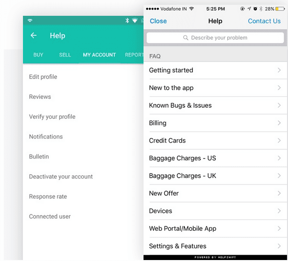Image resolution: width=288 pixels, height=261 pixels.
Task: Expand New to the app chevron
Action: (279, 88)
